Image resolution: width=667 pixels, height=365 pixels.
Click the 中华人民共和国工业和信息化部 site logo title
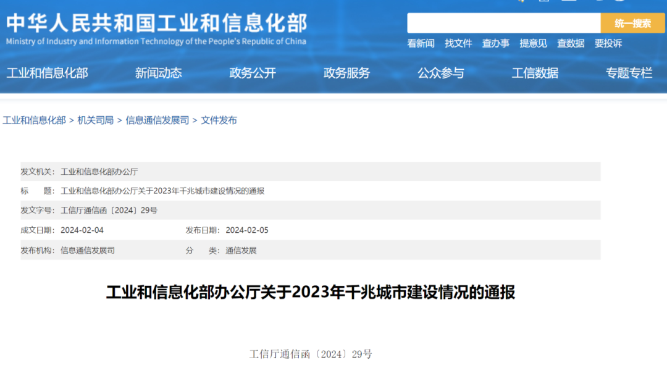click(x=156, y=25)
